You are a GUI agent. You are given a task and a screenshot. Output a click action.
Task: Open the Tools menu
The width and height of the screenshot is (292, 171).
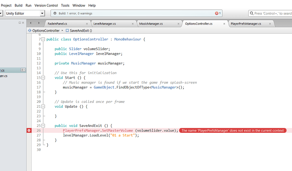(65, 5)
